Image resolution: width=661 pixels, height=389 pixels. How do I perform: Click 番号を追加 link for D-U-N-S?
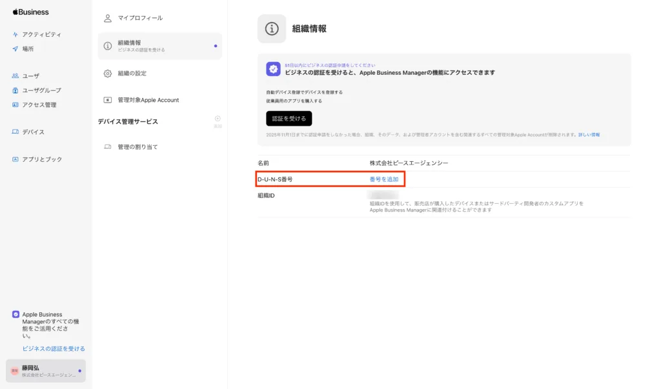(x=383, y=179)
